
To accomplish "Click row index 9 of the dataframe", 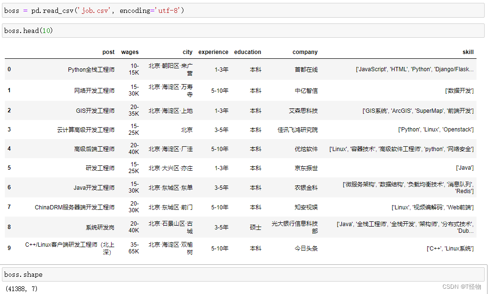I will pyautogui.click(x=9, y=248).
